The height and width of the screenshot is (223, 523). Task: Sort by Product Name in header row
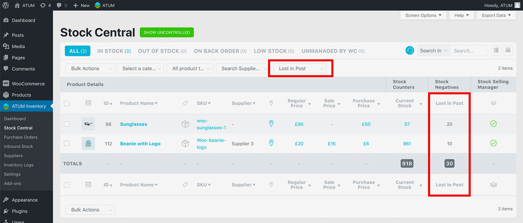(139, 103)
